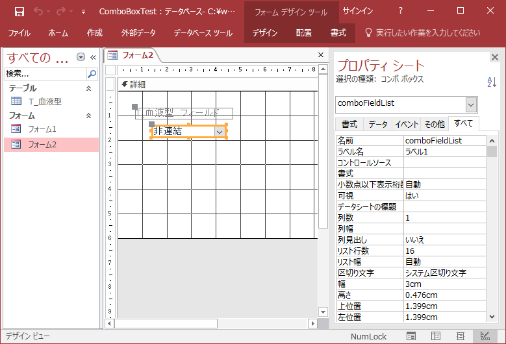Open the comboFieldList object selector dropdown
The image size is (506, 344).
[x=471, y=104]
